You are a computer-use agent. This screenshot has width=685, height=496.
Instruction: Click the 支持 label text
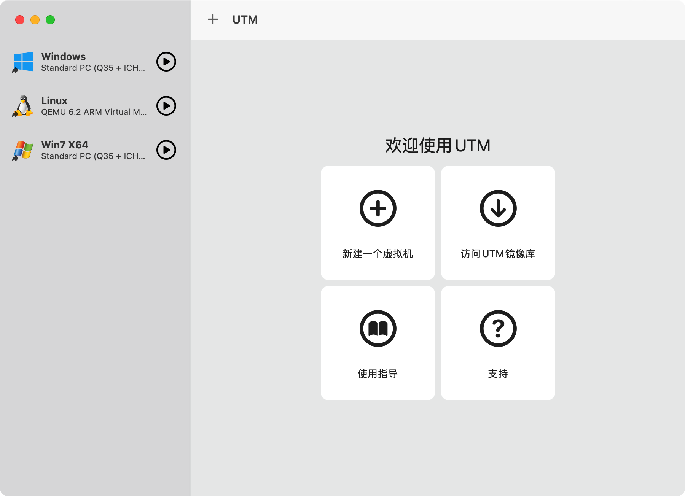click(498, 374)
